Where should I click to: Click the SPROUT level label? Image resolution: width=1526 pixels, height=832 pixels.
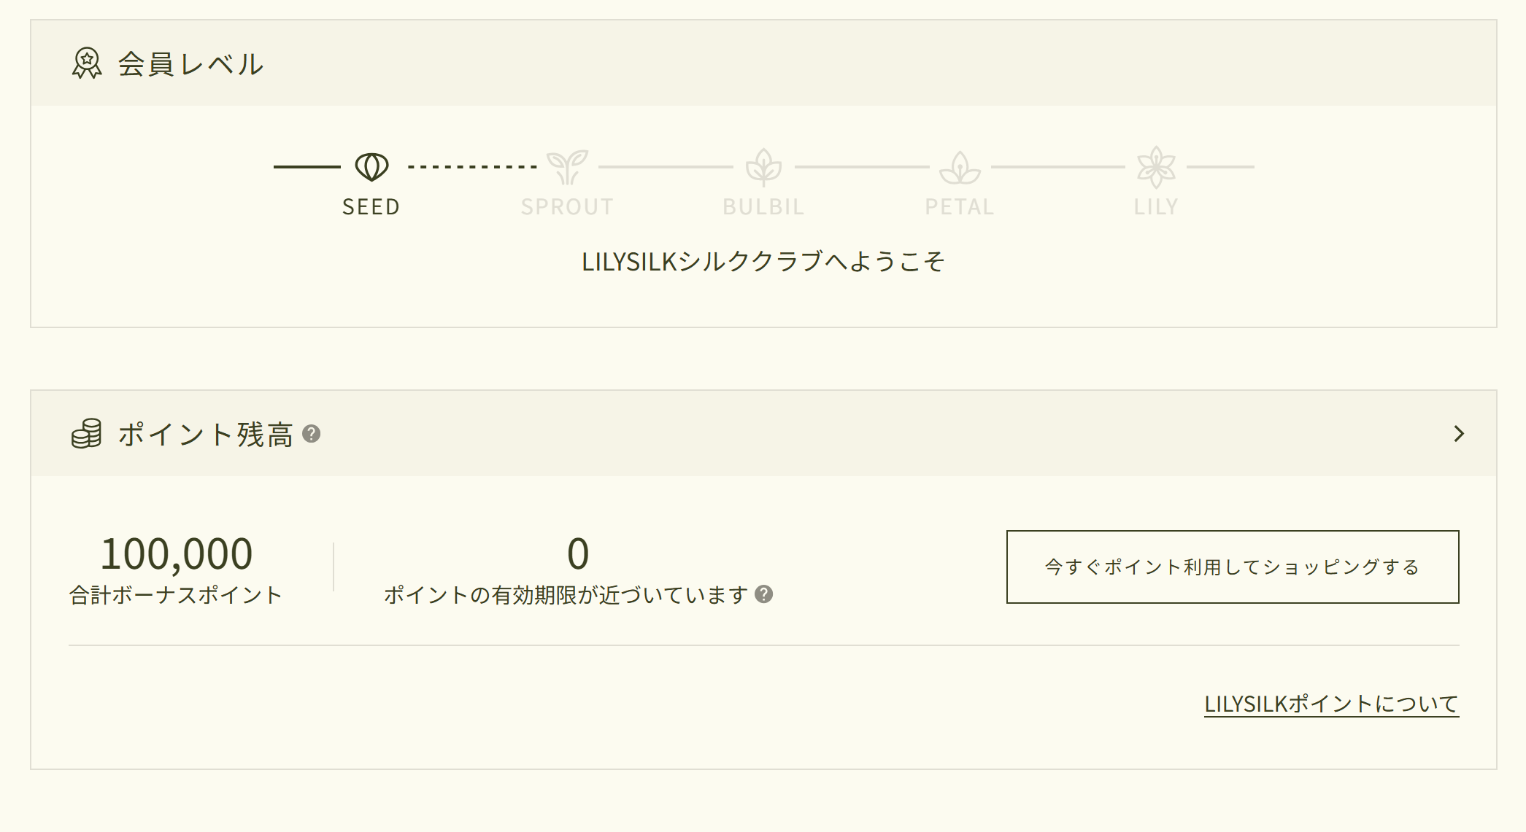567,207
